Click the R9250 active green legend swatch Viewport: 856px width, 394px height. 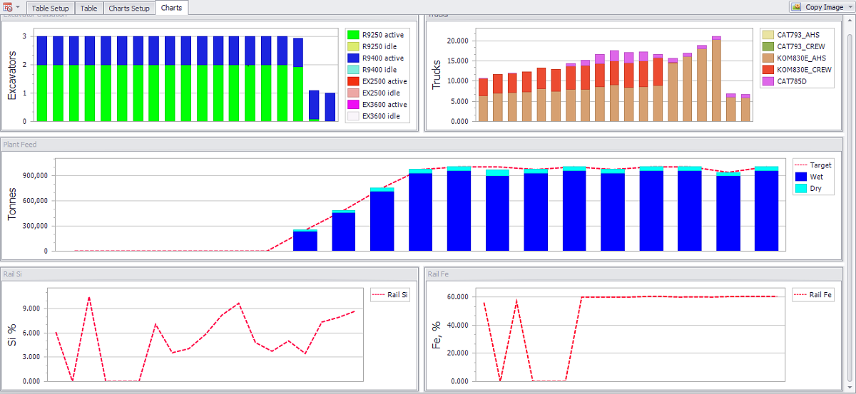tap(353, 34)
